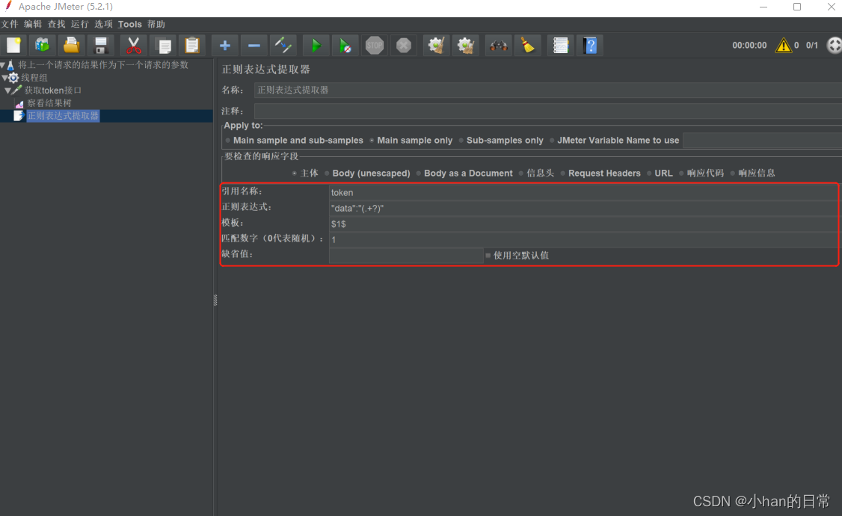Select 响应代码 radio option
The height and width of the screenshot is (516, 842).
pyautogui.click(x=702, y=173)
